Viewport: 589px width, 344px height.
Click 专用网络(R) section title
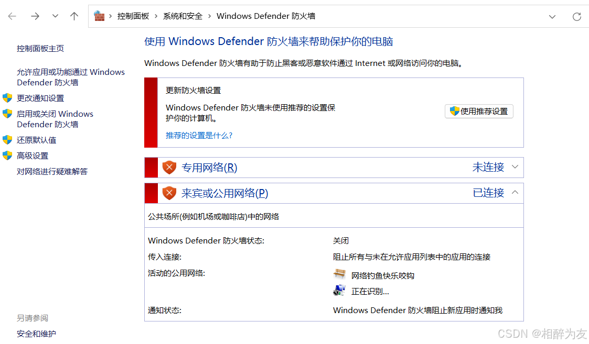point(209,168)
